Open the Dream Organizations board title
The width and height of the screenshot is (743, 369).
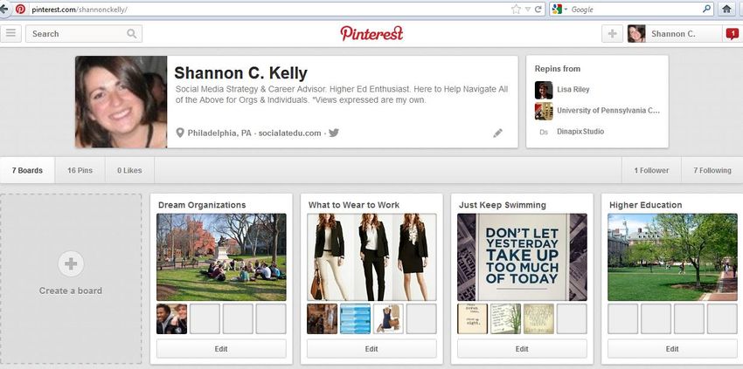point(202,205)
